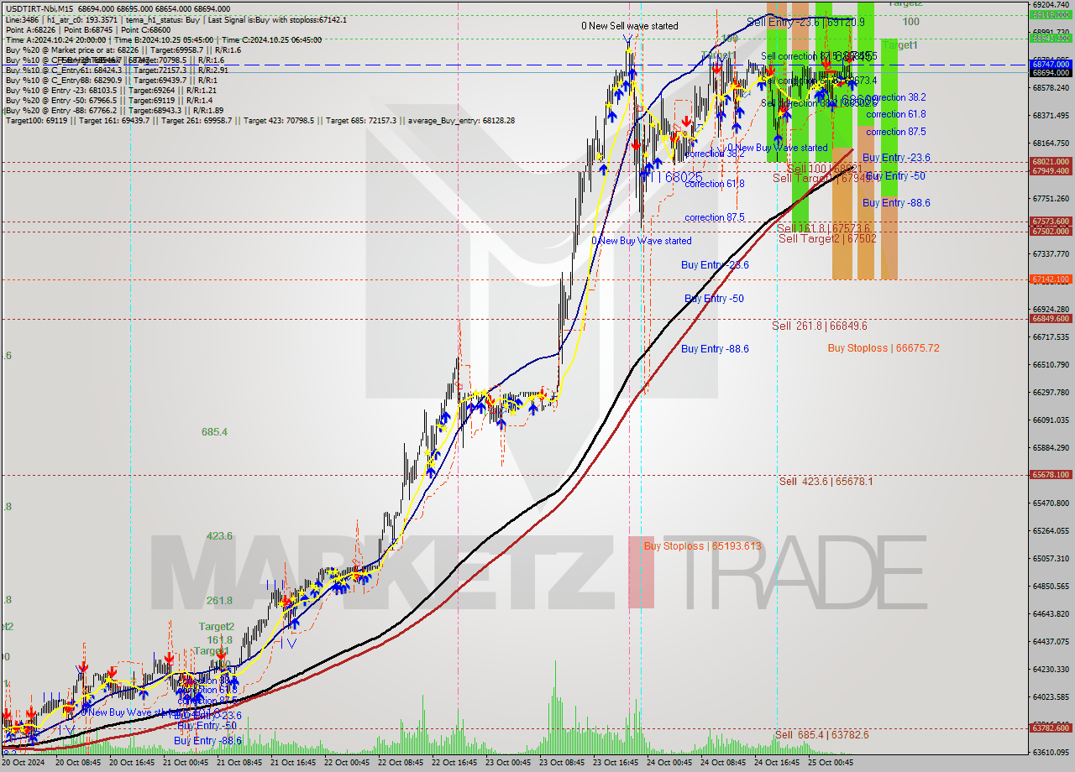Viewport: 1075px width, 772px height.
Task: Click the 'Buy %10 @ Entry -23: 68103.5' line
Action: 111,90
